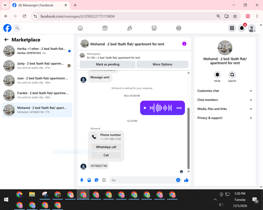Expand Customize chat section
Screen dimensions: 263x210
[225, 91]
